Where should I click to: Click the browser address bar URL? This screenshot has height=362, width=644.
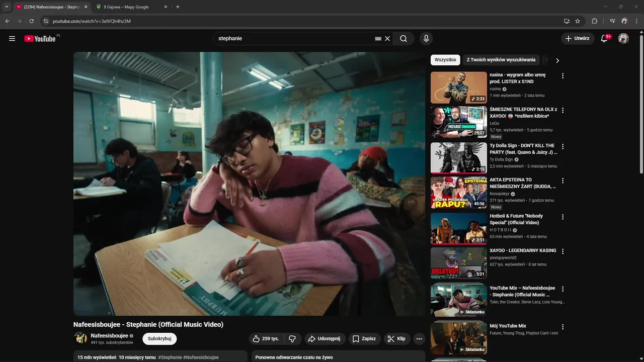[x=92, y=21]
